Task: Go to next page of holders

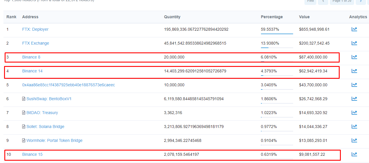Action: (x=361, y=1)
